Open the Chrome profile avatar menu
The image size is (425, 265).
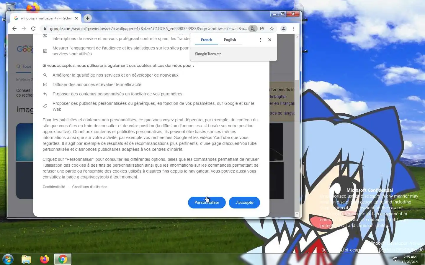pyautogui.click(x=283, y=29)
